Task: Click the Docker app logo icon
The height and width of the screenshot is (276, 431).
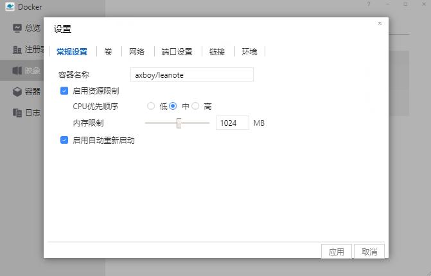Action: pos(10,6)
